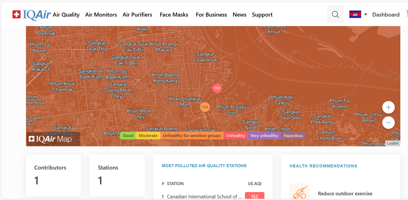Image resolution: width=408 pixels, height=200 pixels.
Task: Click Unhealthy for sensitive groups legend
Action: pyautogui.click(x=192, y=136)
